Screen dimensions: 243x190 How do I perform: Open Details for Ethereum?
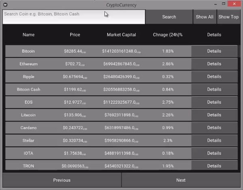click(x=214, y=64)
